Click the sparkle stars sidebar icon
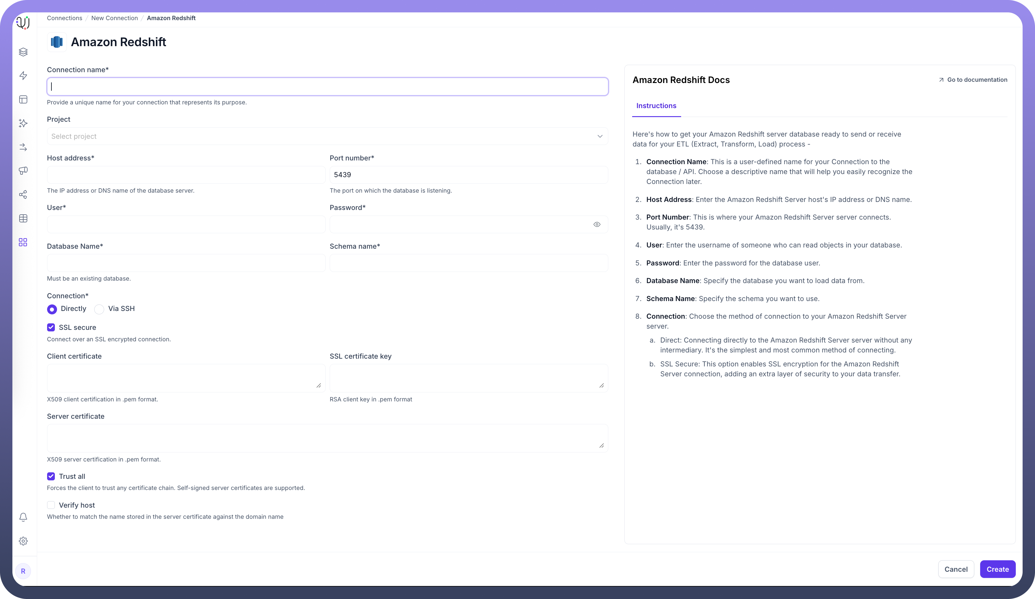Screen dimensions: 1035x599 [x=23, y=123]
